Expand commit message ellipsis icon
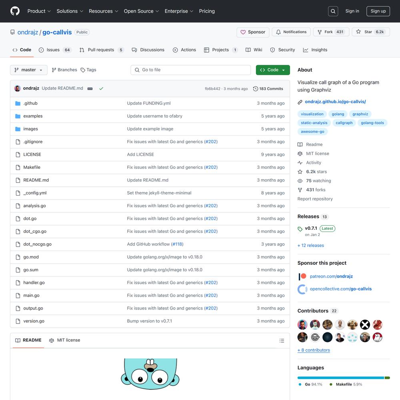This screenshot has height=400, width=400. pyautogui.click(x=90, y=88)
